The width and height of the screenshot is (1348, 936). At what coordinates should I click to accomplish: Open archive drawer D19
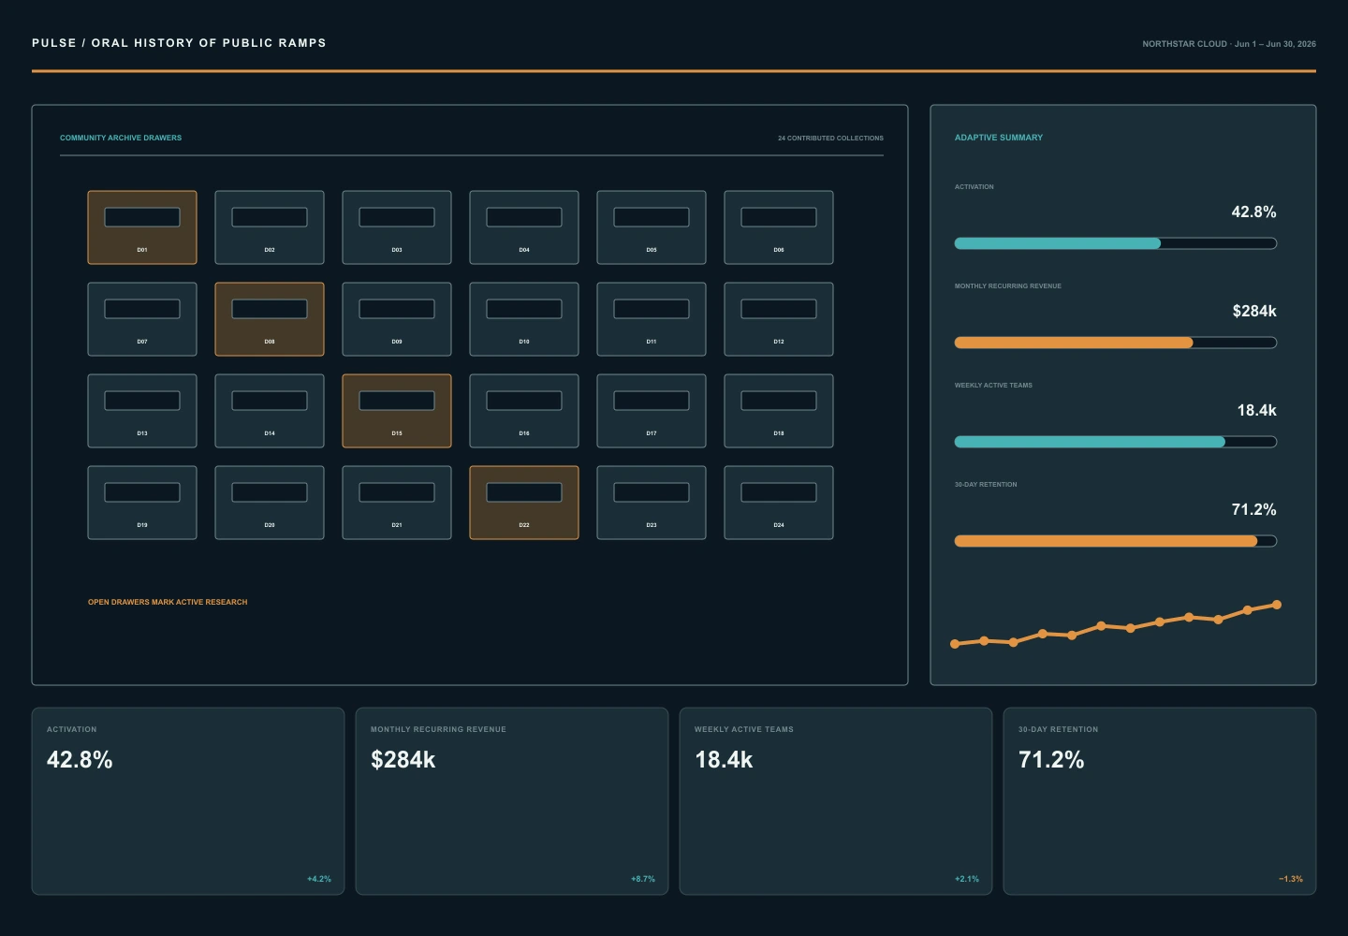pyautogui.click(x=142, y=503)
